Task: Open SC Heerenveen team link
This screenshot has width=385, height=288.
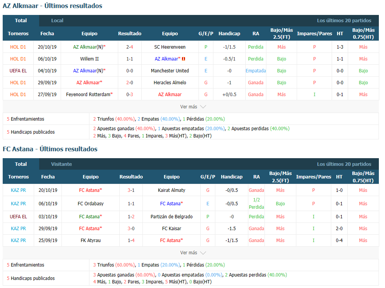Action: [170, 47]
